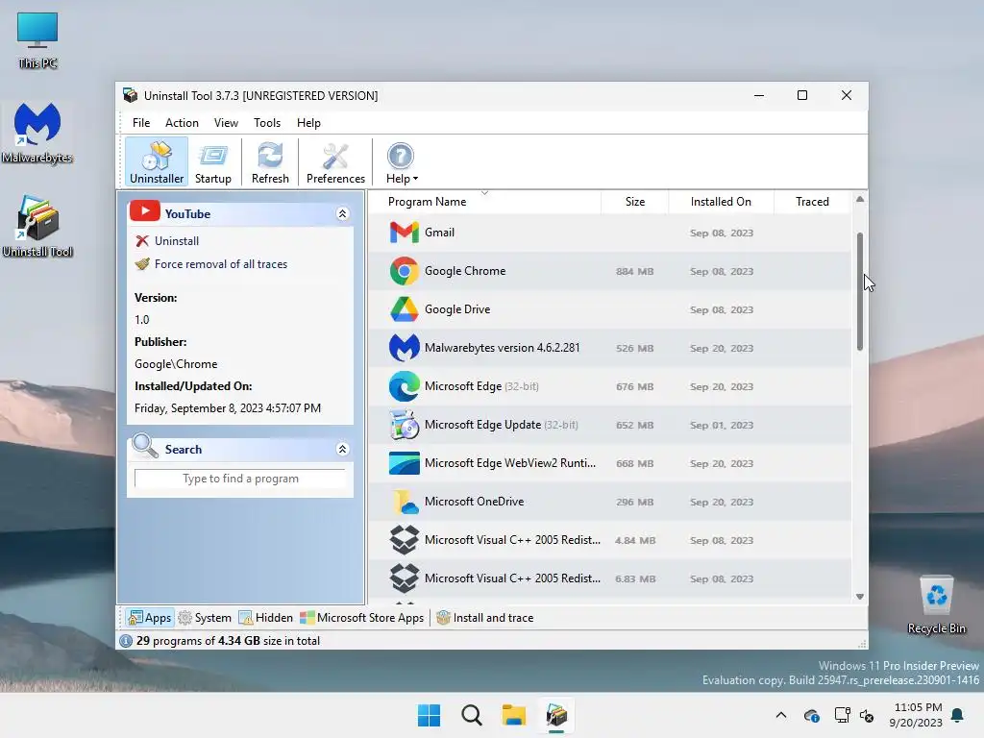Click the scroll down arrow of list
This screenshot has width=984, height=738.
tap(860, 596)
